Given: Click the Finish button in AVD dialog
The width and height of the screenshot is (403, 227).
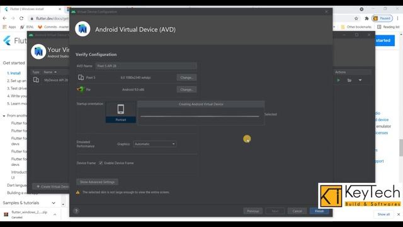Looking at the screenshot, I should (x=319, y=211).
